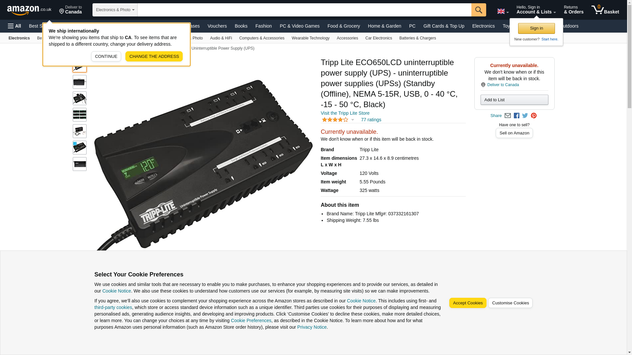Select the second product thumbnail image
Image resolution: width=632 pixels, height=355 pixels.
point(80,82)
